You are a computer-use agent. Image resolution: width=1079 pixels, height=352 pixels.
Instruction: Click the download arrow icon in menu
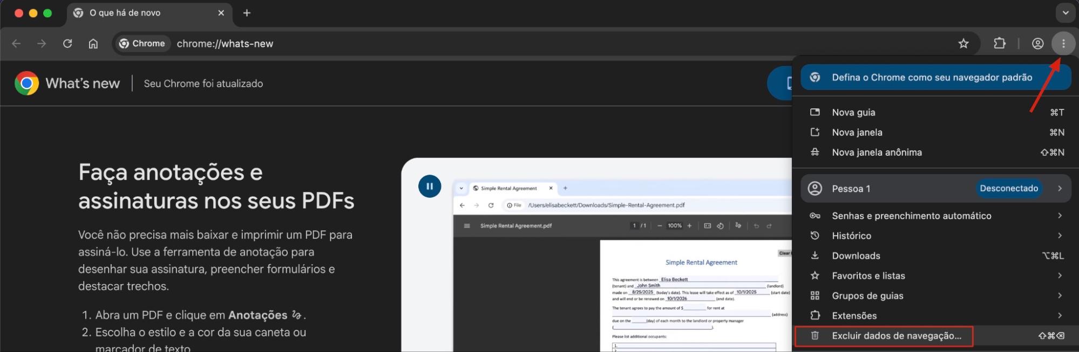click(x=815, y=256)
